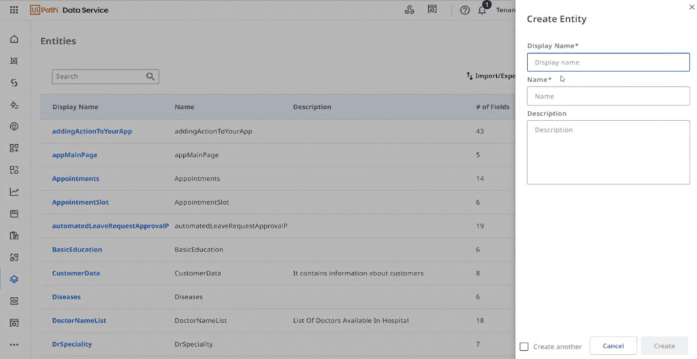The width and height of the screenshot is (697, 359).
Task: Open the Home icon in the sidebar
Action: click(14, 39)
